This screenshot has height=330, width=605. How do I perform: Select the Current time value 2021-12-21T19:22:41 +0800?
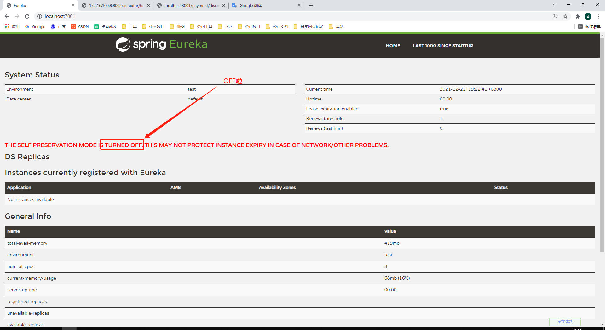(x=471, y=89)
